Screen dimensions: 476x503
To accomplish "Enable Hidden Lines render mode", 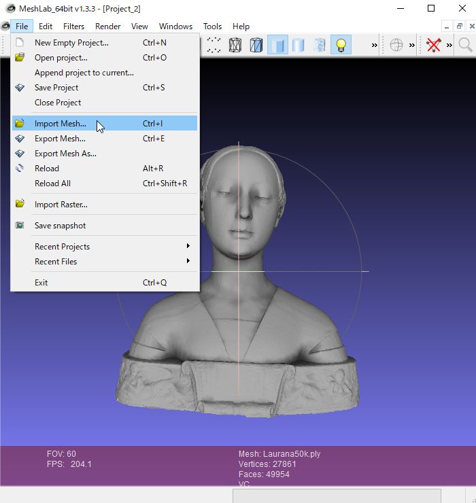I will pos(256,45).
